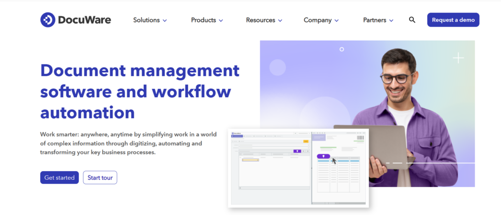
Task: Click the Request a demo button
Action: [x=453, y=20]
